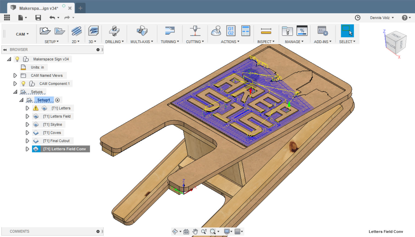The height and width of the screenshot is (237, 415).
Task: Click the Post Process icon in Actions
Action: click(x=231, y=31)
